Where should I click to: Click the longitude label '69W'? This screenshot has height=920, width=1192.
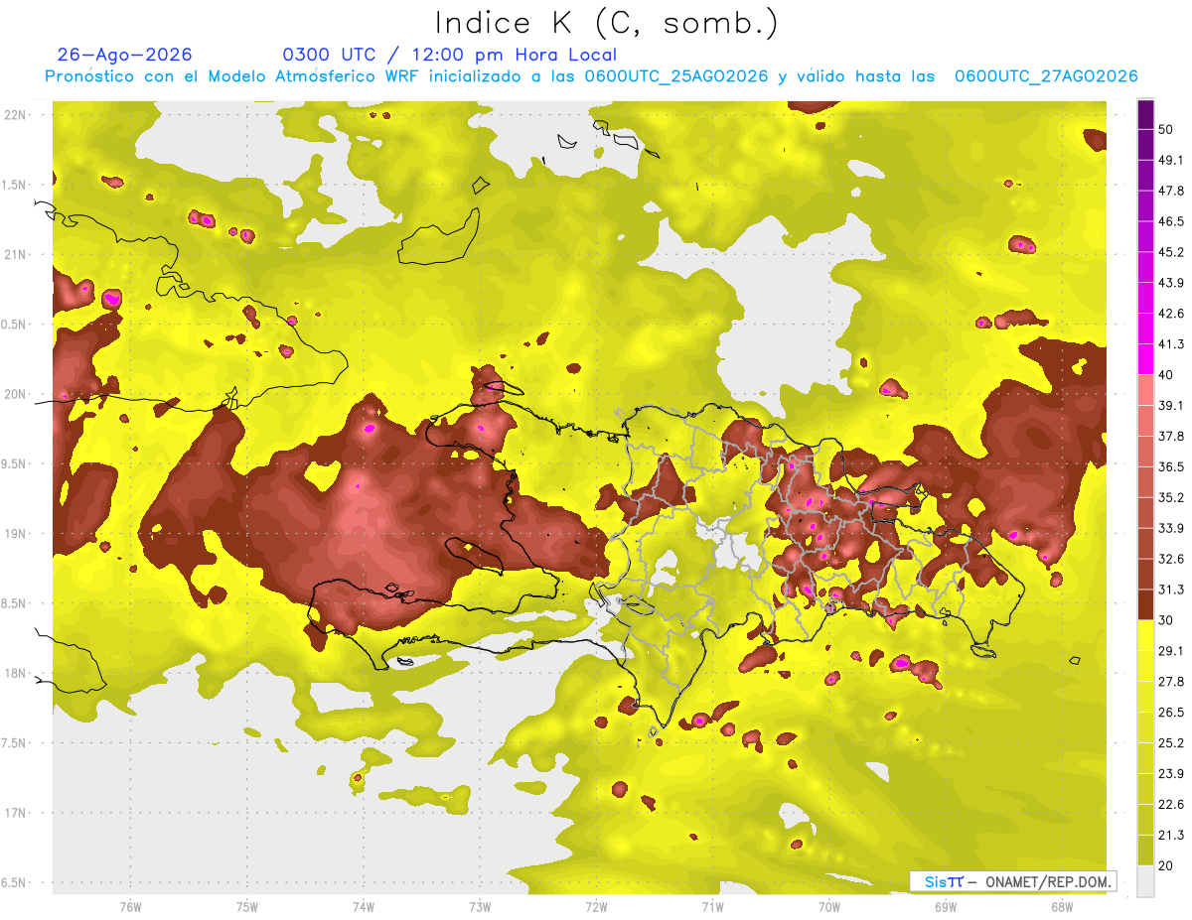945,907
